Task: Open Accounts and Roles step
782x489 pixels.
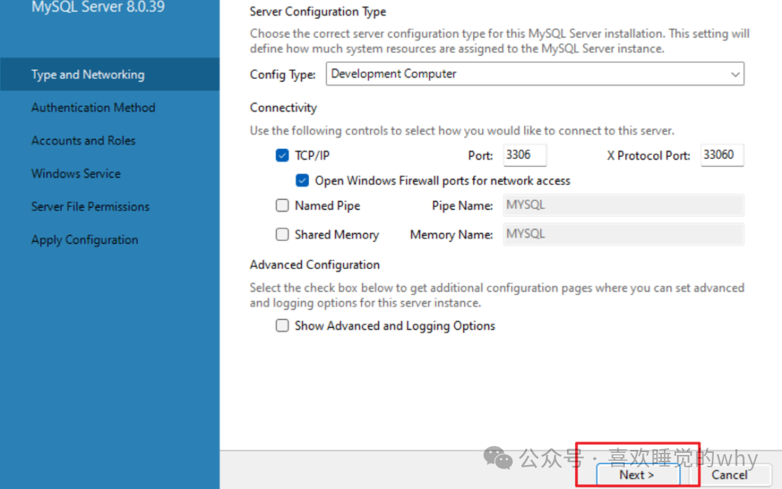Action: (x=83, y=140)
